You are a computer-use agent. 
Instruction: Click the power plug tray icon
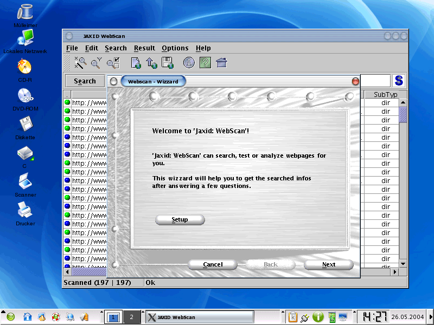(305, 317)
